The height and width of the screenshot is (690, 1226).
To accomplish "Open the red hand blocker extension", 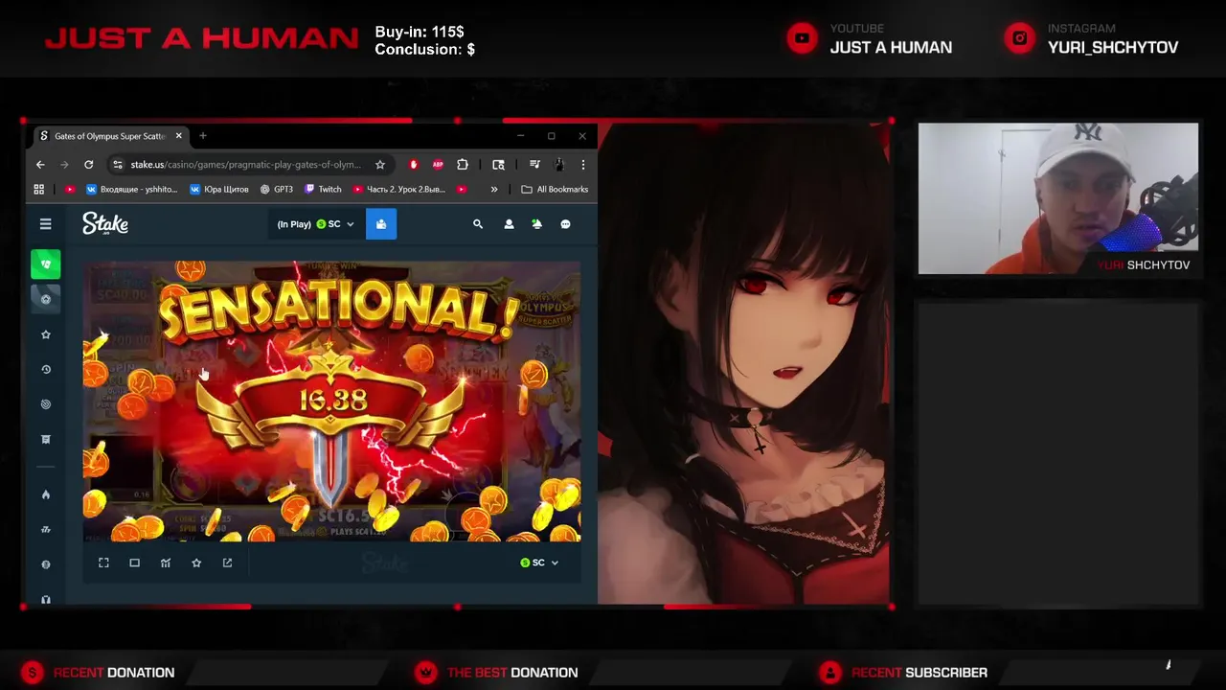I will [413, 165].
